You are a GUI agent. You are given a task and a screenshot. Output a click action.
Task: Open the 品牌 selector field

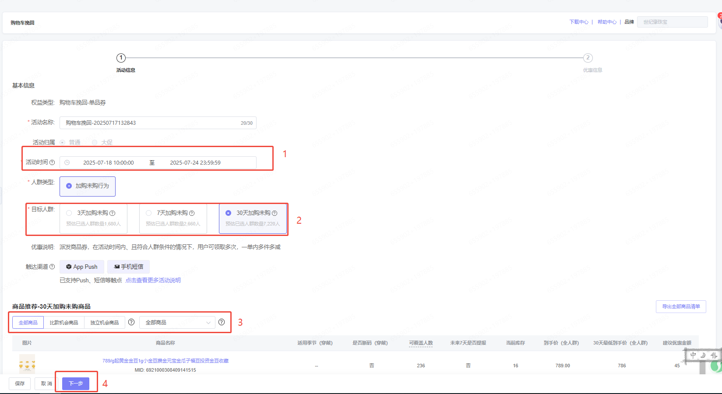pos(672,22)
